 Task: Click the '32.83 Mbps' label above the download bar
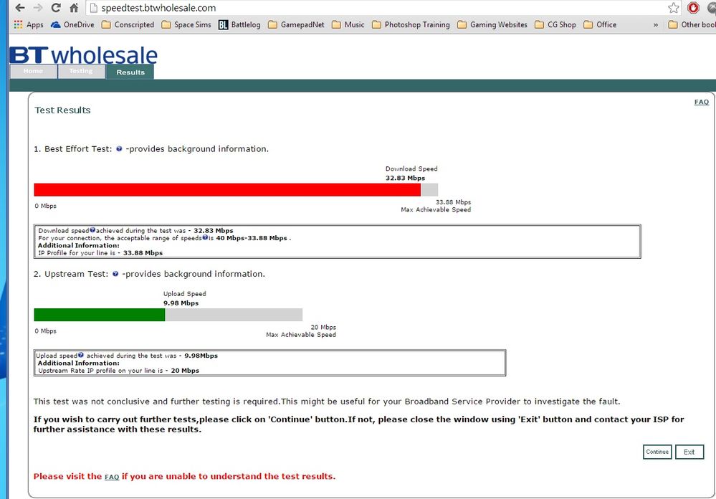point(406,178)
